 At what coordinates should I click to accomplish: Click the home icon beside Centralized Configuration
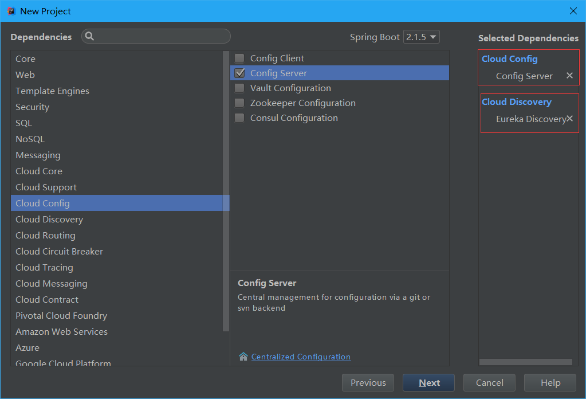coord(243,357)
